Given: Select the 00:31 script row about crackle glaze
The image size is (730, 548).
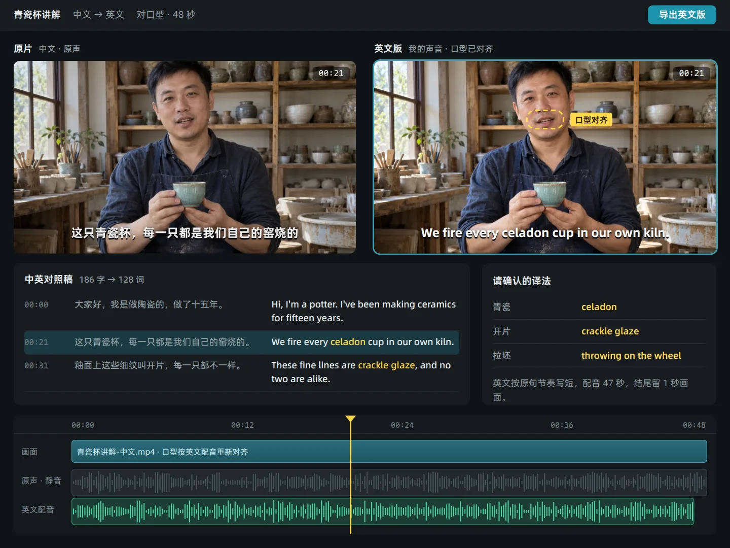Looking at the screenshot, I should tap(242, 372).
